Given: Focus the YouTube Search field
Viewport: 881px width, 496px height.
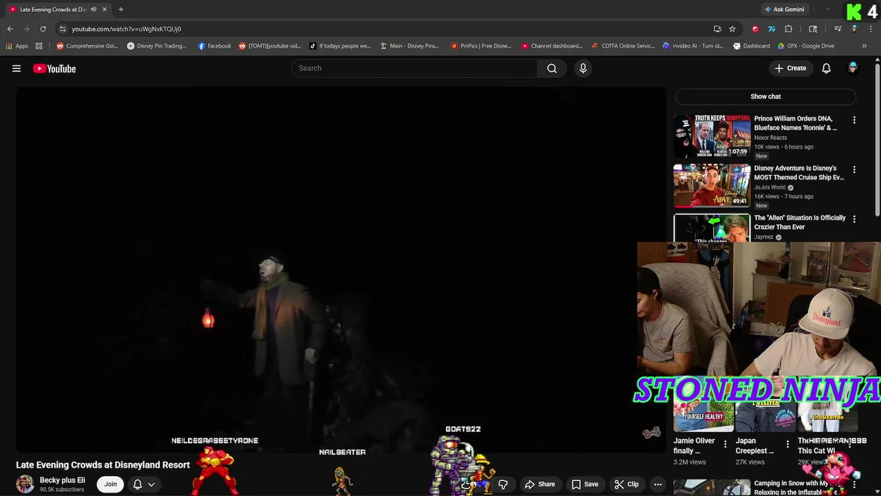Looking at the screenshot, I should pyautogui.click(x=414, y=68).
